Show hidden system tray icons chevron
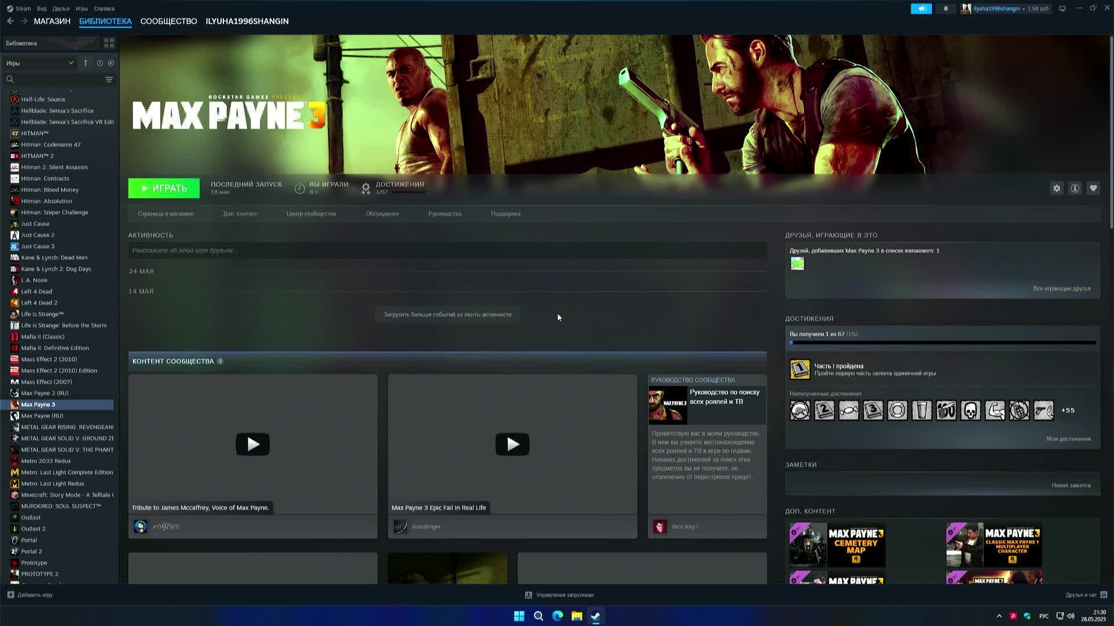 (999, 616)
